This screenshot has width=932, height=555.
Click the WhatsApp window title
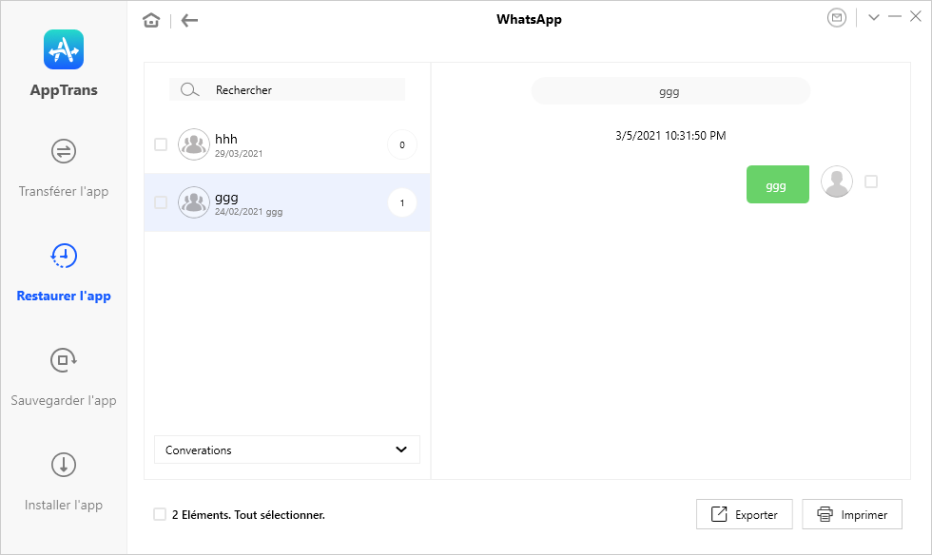[x=529, y=19]
